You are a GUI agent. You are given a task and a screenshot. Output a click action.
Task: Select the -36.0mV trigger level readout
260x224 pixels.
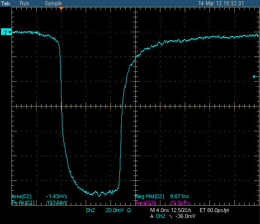tap(185, 216)
